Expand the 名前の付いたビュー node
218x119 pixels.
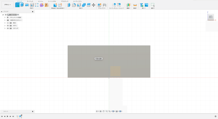(x=5, y=20)
